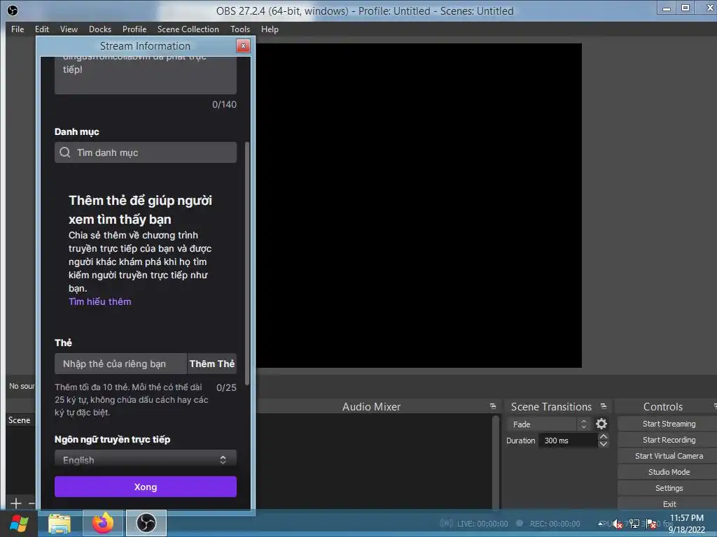
Task: Click the Duration 300 ms field
Action: click(567, 441)
